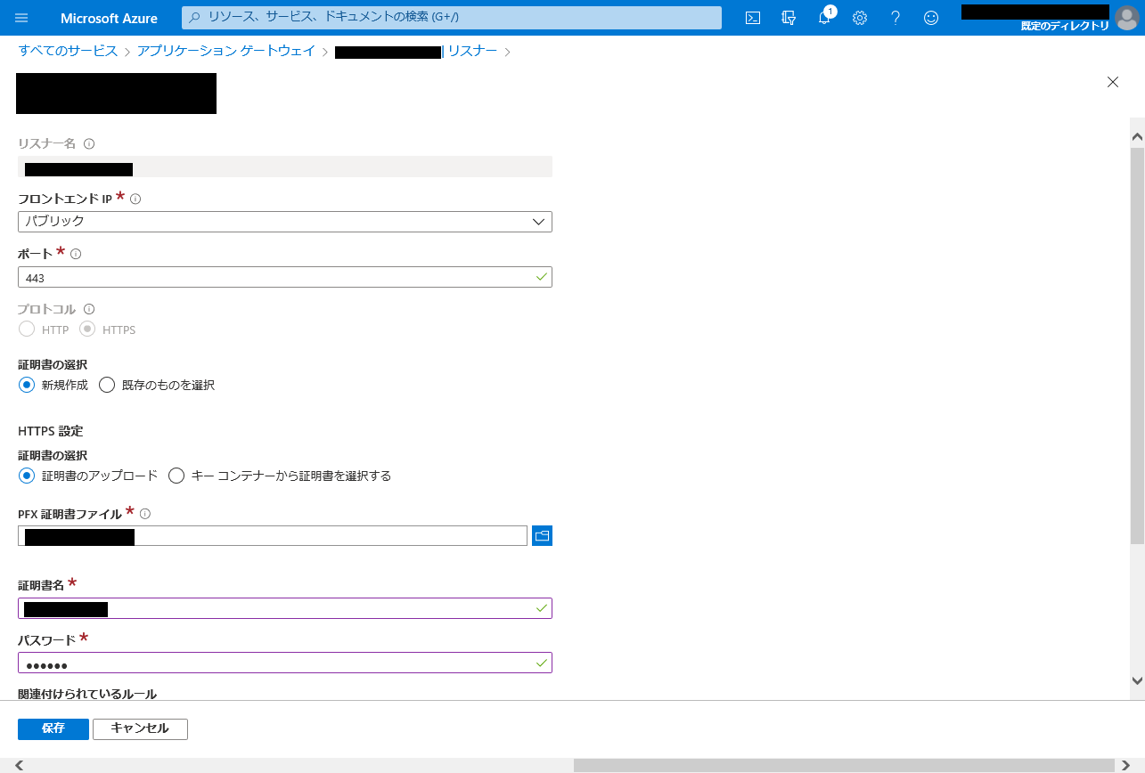This screenshot has width=1145, height=773.
Task: Open the feedback smiley icon
Action: point(931,18)
